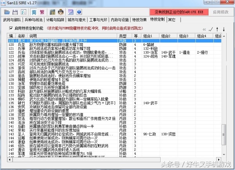Click the 组合3 column header
This screenshot has height=170, width=235.
tap(186, 36)
